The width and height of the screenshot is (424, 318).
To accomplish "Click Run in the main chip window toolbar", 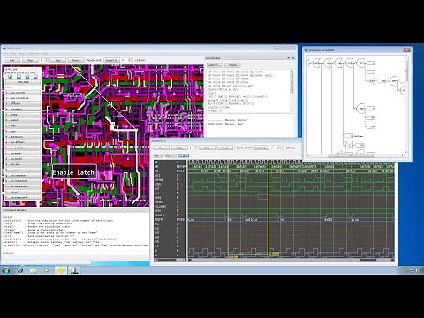I will (12, 60).
